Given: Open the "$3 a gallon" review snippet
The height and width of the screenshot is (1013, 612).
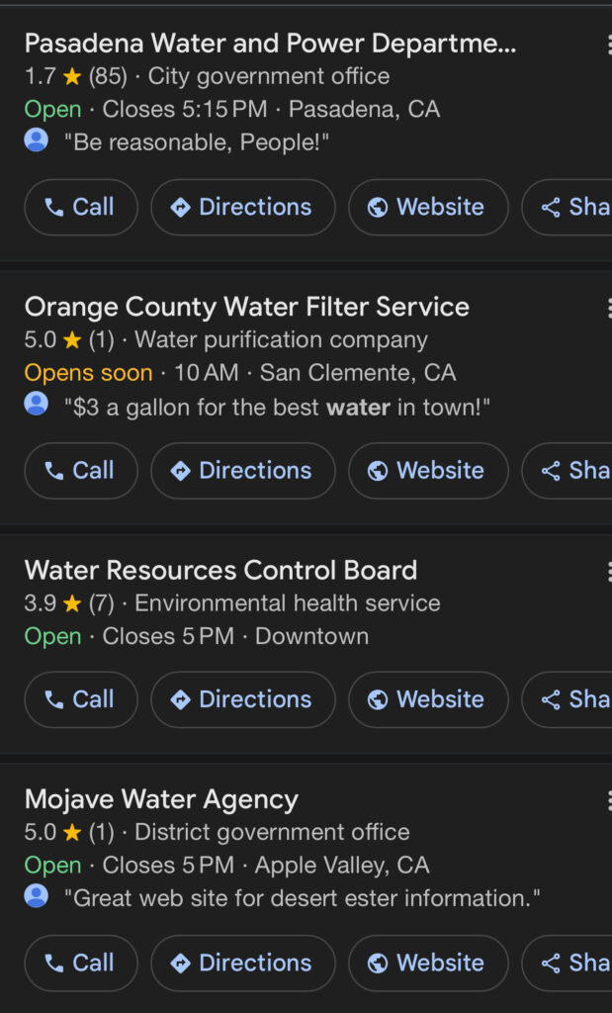Looking at the screenshot, I should pyautogui.click(x=282, y=407).
